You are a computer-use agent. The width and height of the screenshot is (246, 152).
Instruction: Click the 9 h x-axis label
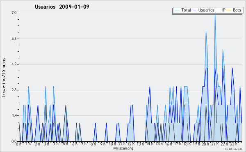point(102,144)
